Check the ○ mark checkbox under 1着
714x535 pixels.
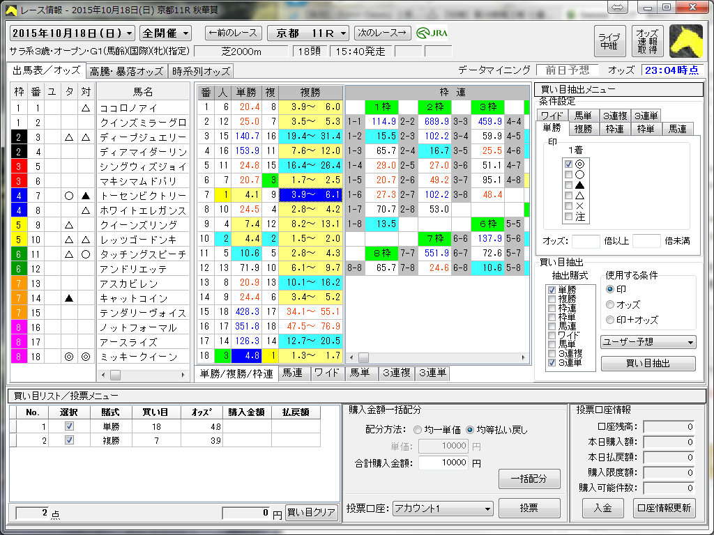pyautogui.click(x=569, y=175)
